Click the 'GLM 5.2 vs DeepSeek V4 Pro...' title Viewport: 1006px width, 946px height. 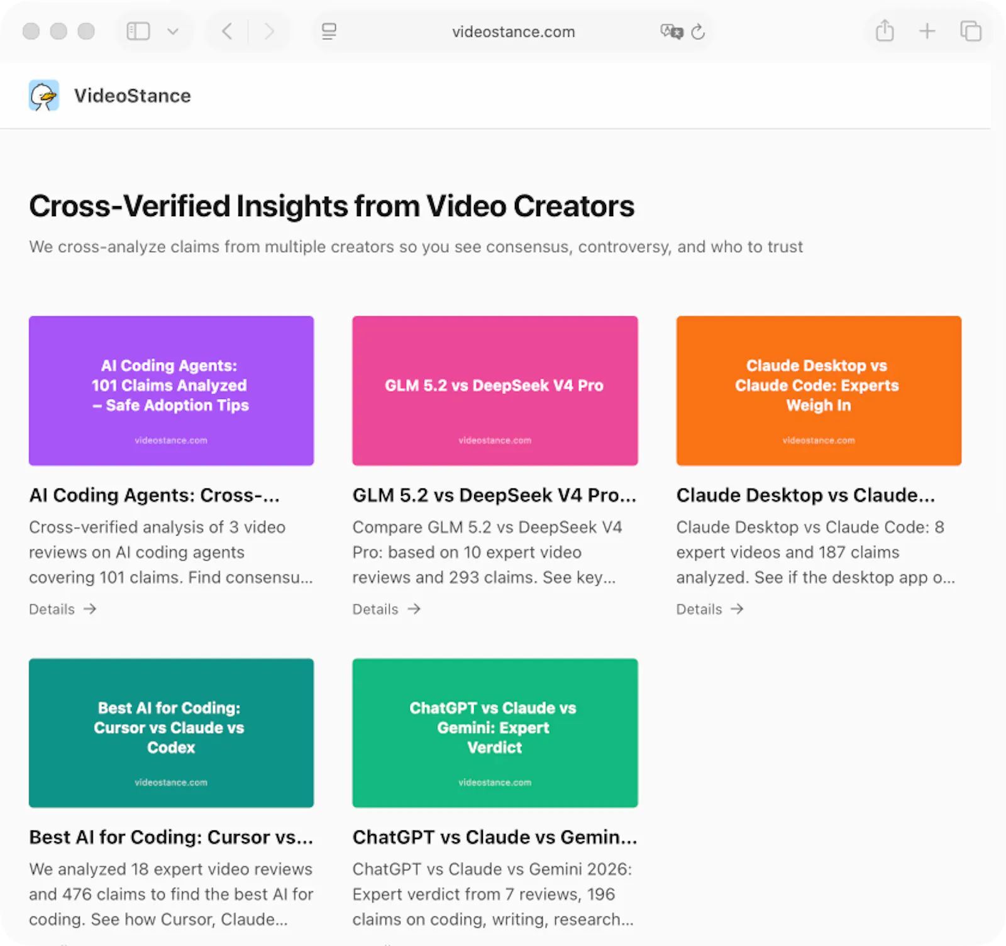point(494,495)
